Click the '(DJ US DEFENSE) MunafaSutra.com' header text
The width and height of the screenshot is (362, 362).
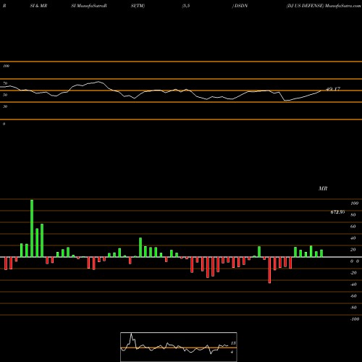click(x=324, y=6)
